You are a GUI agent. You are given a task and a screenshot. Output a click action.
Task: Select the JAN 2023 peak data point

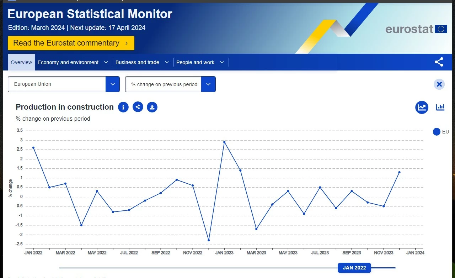tap(224, 142)
